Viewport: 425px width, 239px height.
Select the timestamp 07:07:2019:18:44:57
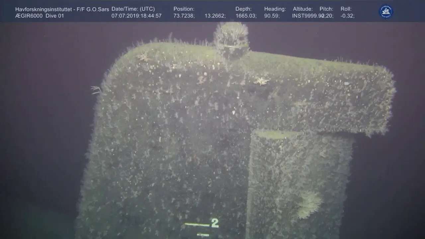pos(136,16)
